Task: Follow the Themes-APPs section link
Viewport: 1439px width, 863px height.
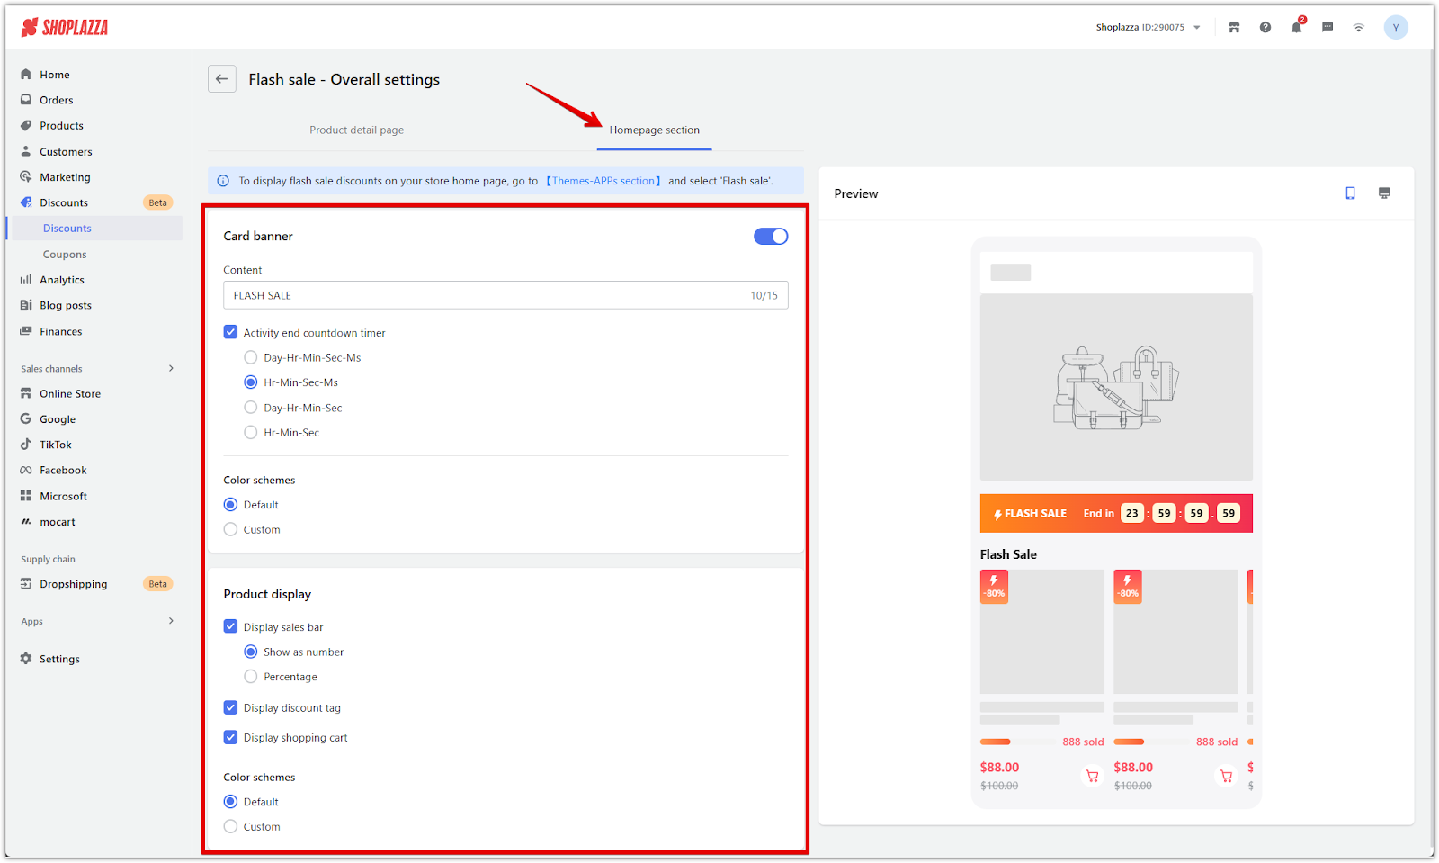Action: click(x=603, y=181)
